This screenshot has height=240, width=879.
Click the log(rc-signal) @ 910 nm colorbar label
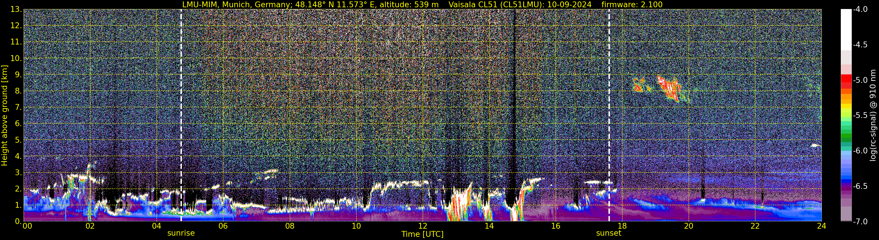coord(873,115)
